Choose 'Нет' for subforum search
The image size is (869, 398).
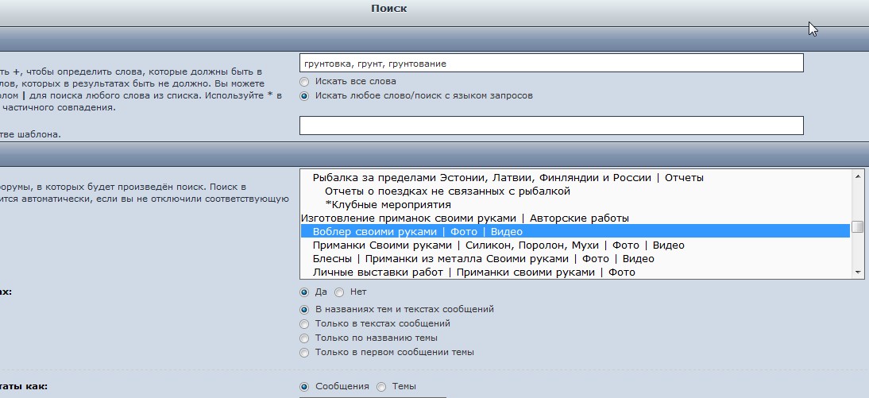pyautogui.click(x=339, y=292)
